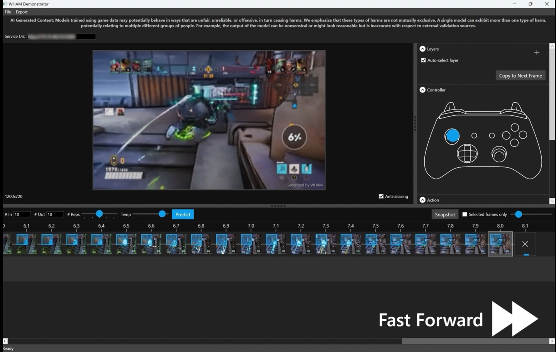Image resolution: width=556 pixels, height=352 pixels.
Task: Click the Service Uri input field
Action: tap(62, 37)
